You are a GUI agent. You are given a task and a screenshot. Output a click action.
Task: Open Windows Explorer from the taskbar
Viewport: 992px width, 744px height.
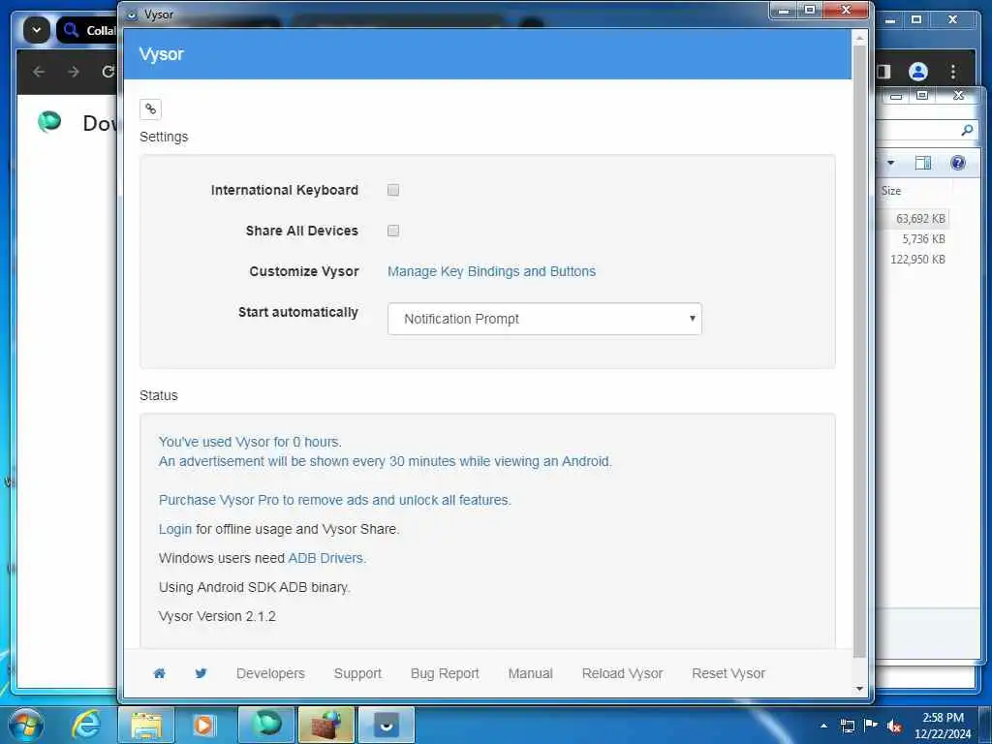tap(146, 725)
